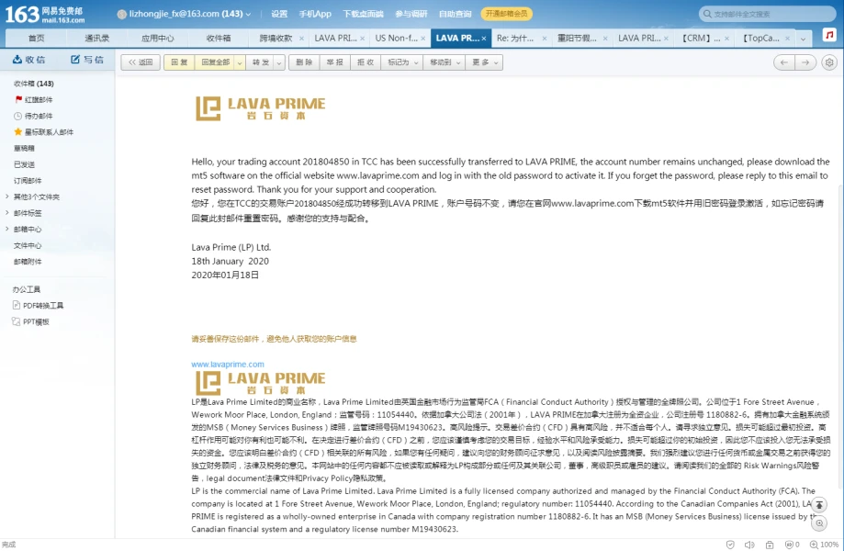Expand 邮件标签 in sidebar

(7, 212)
